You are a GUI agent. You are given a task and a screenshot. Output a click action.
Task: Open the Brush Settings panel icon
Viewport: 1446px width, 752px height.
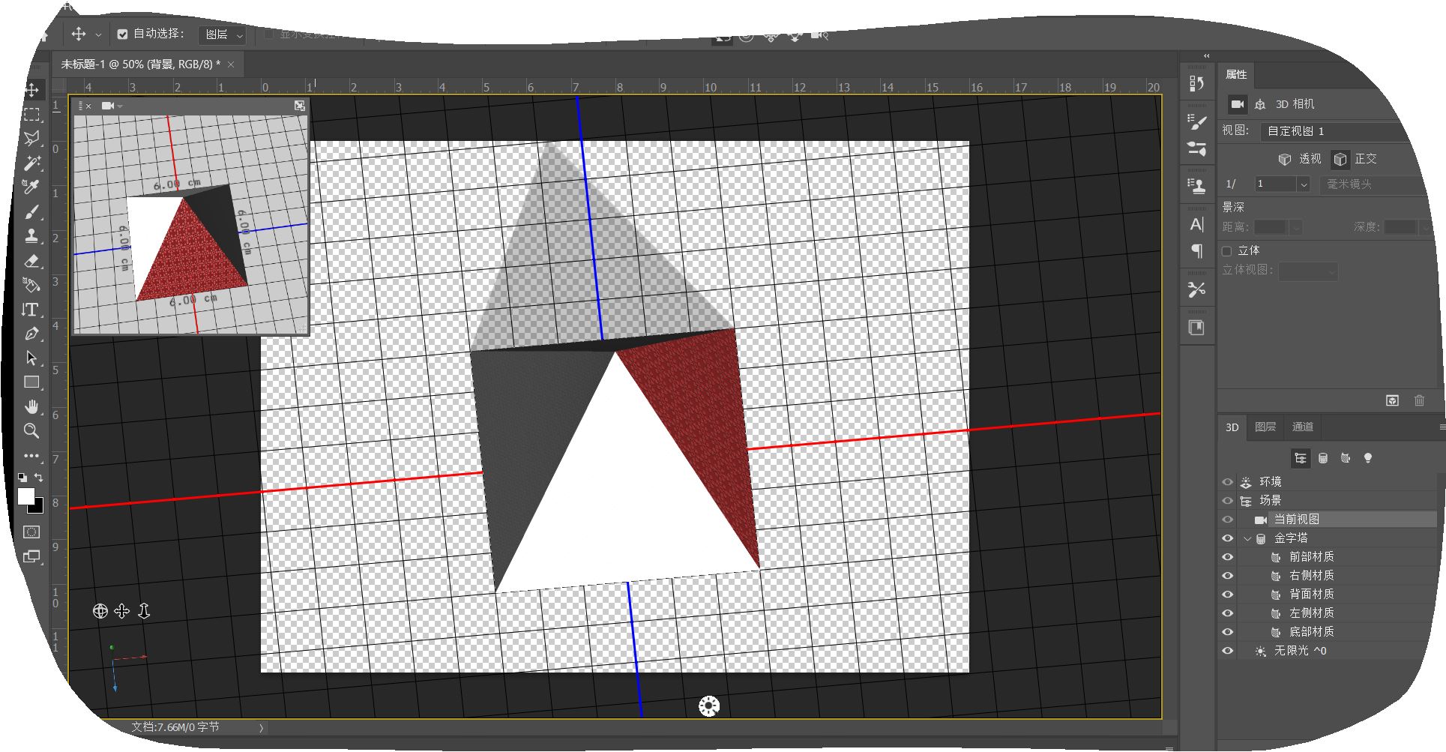tap(1196, 122)
